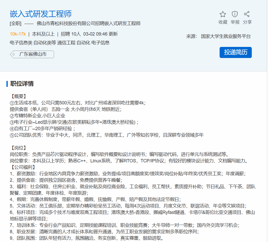Viewport: 268px width, 242px height.
Task: Click the share icon
Action: click(247, 14)
